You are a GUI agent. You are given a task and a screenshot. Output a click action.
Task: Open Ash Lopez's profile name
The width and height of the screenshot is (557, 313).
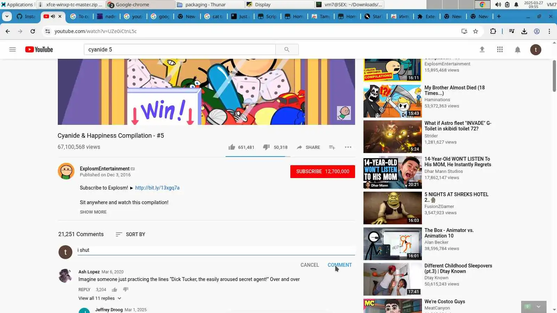click(89, 272)
